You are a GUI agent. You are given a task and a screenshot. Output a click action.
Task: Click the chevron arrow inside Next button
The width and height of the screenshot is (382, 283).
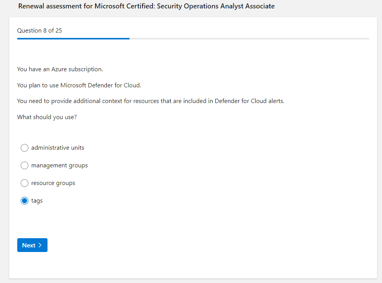click(x=40, y=245)
